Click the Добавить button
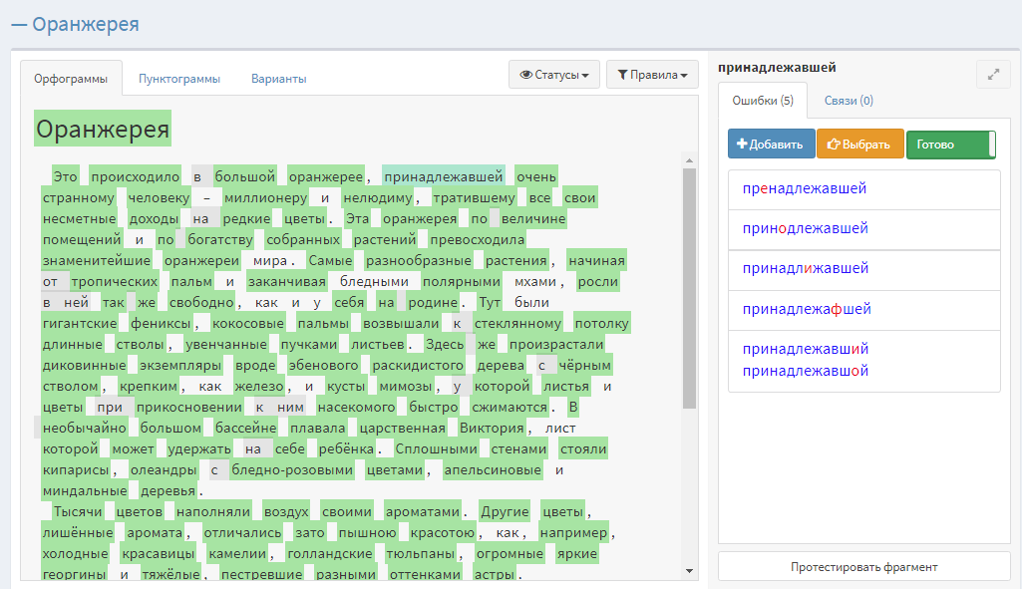Viewport: 1022px width, 589px height. [x=771, y=144]
